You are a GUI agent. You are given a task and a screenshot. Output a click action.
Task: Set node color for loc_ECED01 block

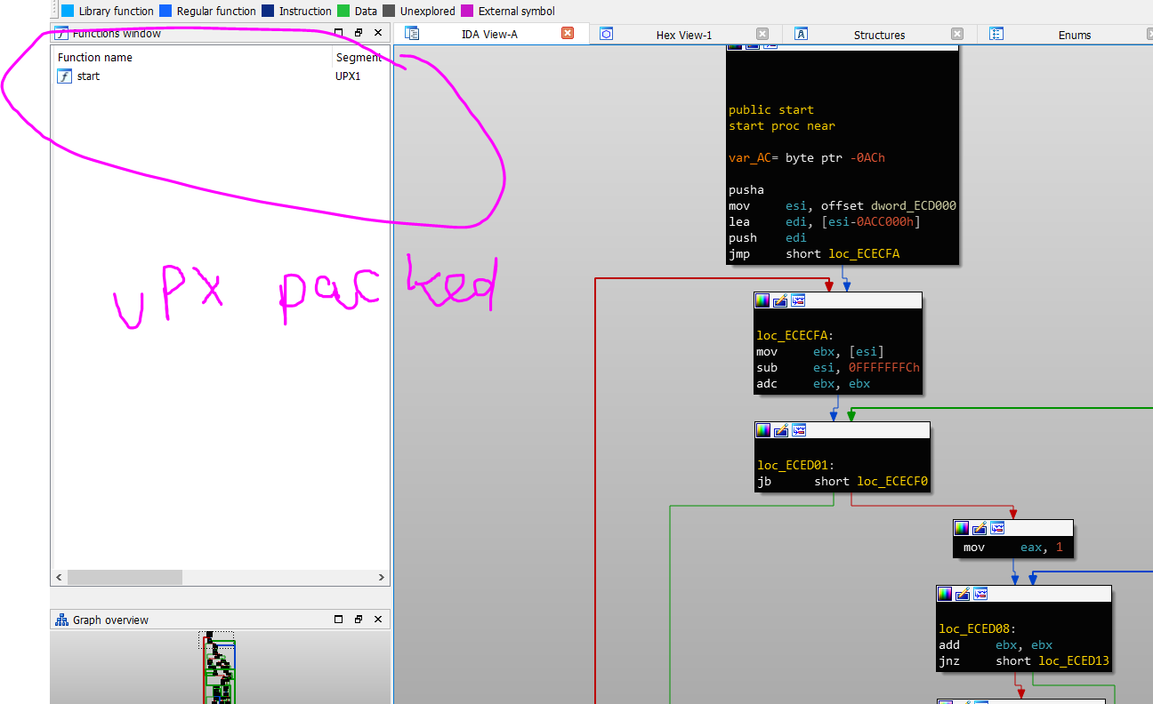(763, 430)
